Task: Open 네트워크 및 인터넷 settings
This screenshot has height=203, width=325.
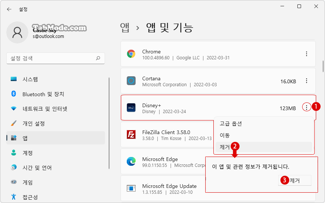Action: (56, 109)
